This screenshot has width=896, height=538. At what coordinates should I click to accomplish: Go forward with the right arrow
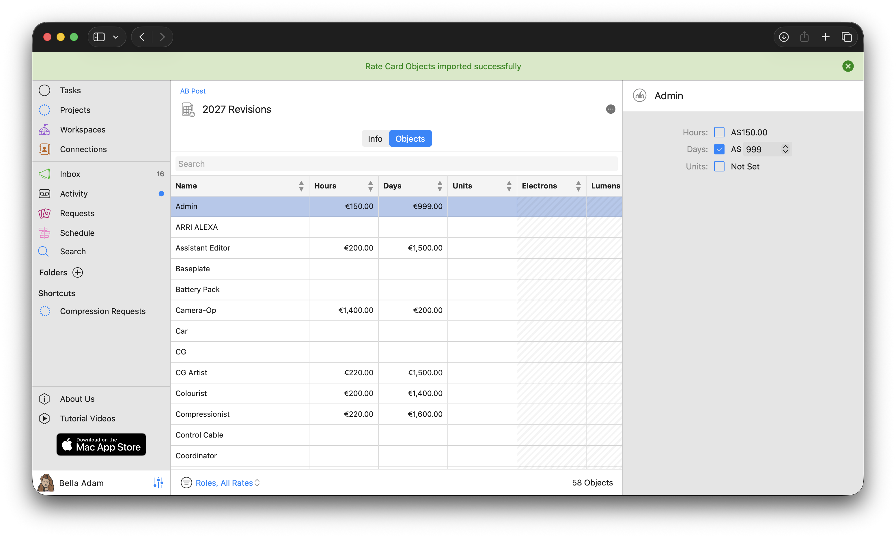pos(163,37)
